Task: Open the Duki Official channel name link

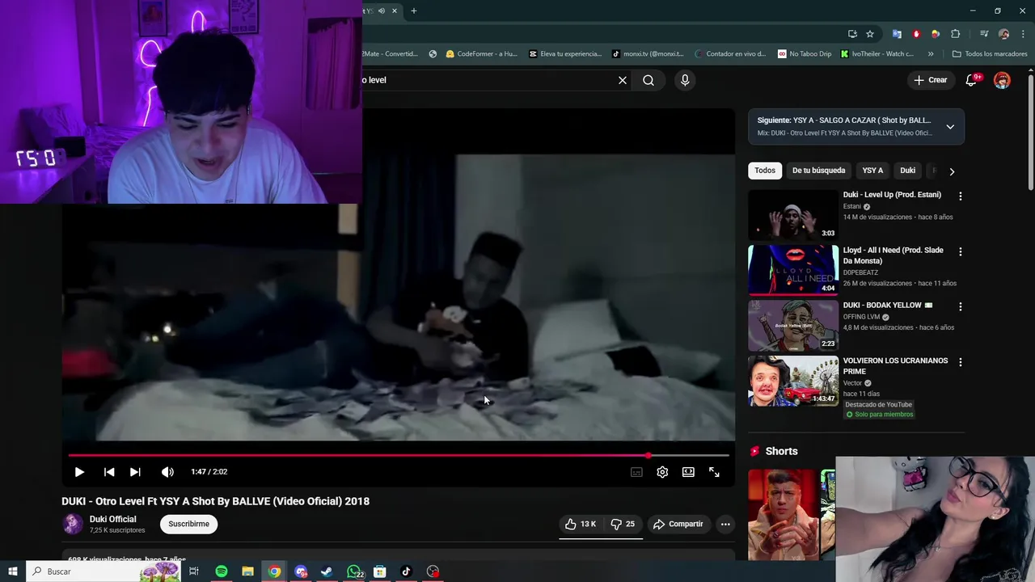Action: click(112, 519)
